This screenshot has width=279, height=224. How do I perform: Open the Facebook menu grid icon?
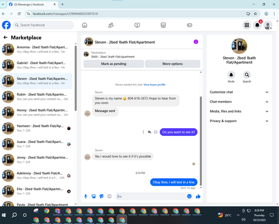click(x=247, y=25)
